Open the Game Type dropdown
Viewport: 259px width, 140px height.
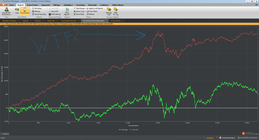tap(80, 11)
